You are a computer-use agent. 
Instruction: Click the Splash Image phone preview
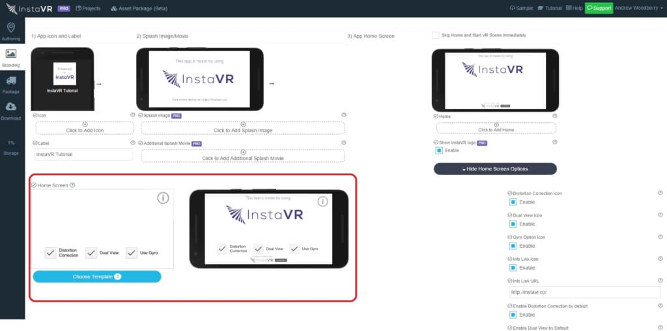(199, 79)
